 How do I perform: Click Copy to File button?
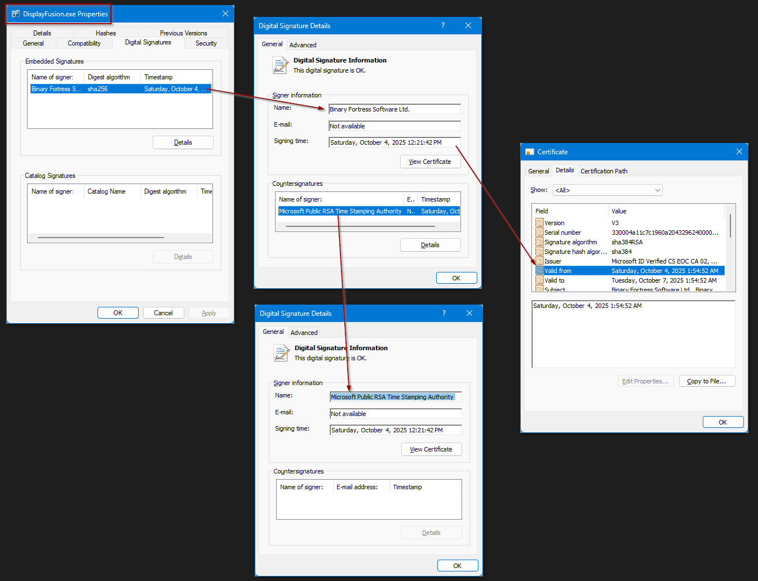706,381
